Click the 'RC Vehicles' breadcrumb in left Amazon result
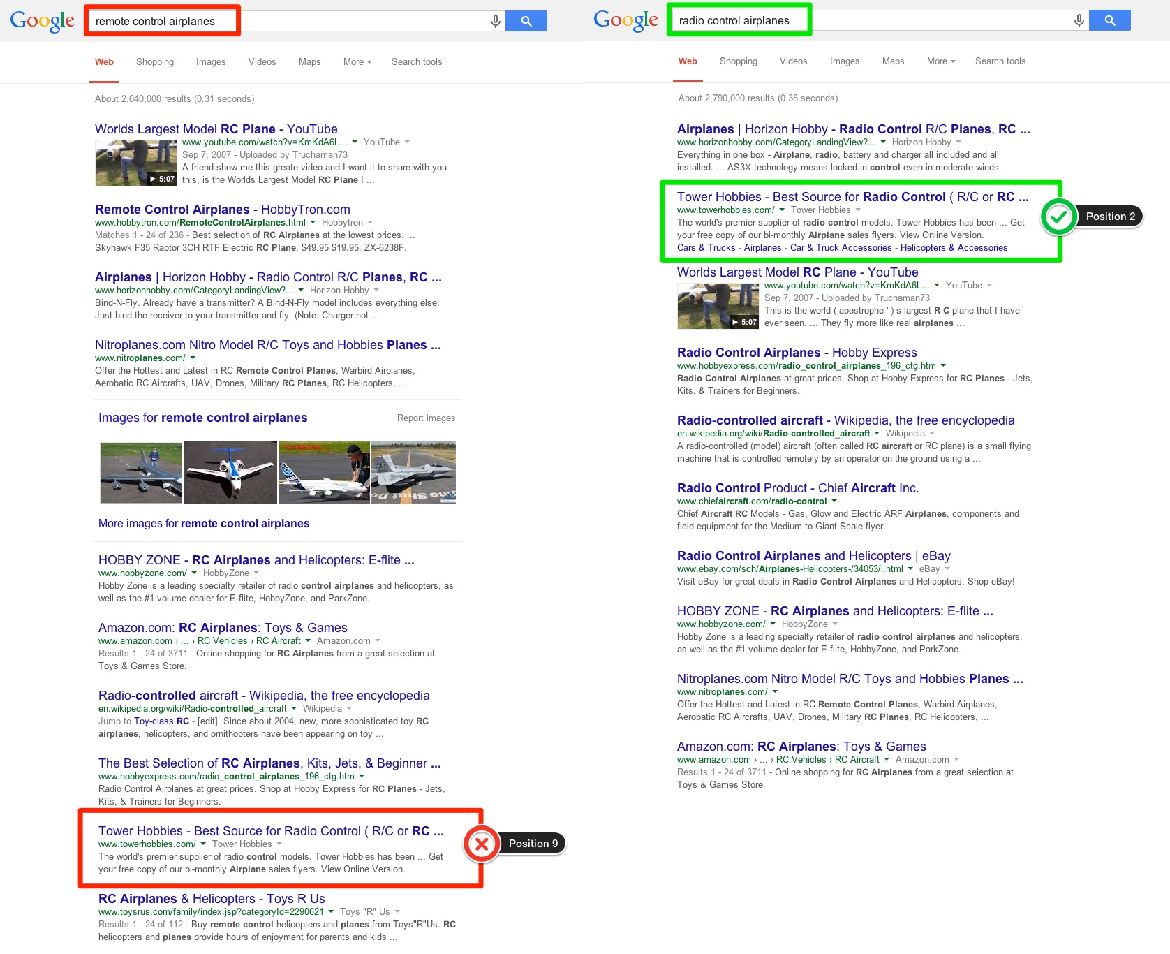 222,640
